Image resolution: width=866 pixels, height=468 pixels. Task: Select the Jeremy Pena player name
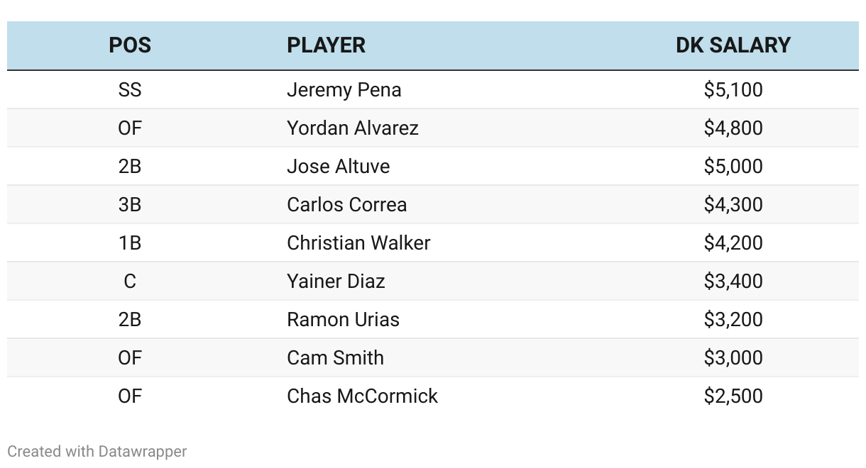click(x=344, y=90)
